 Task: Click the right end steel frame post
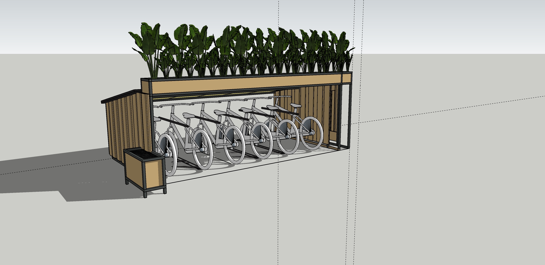point(350,111)
